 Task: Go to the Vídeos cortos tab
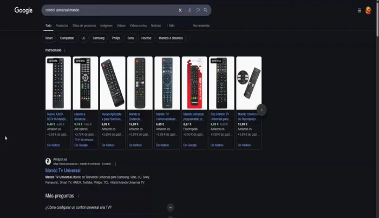(138, 25)
